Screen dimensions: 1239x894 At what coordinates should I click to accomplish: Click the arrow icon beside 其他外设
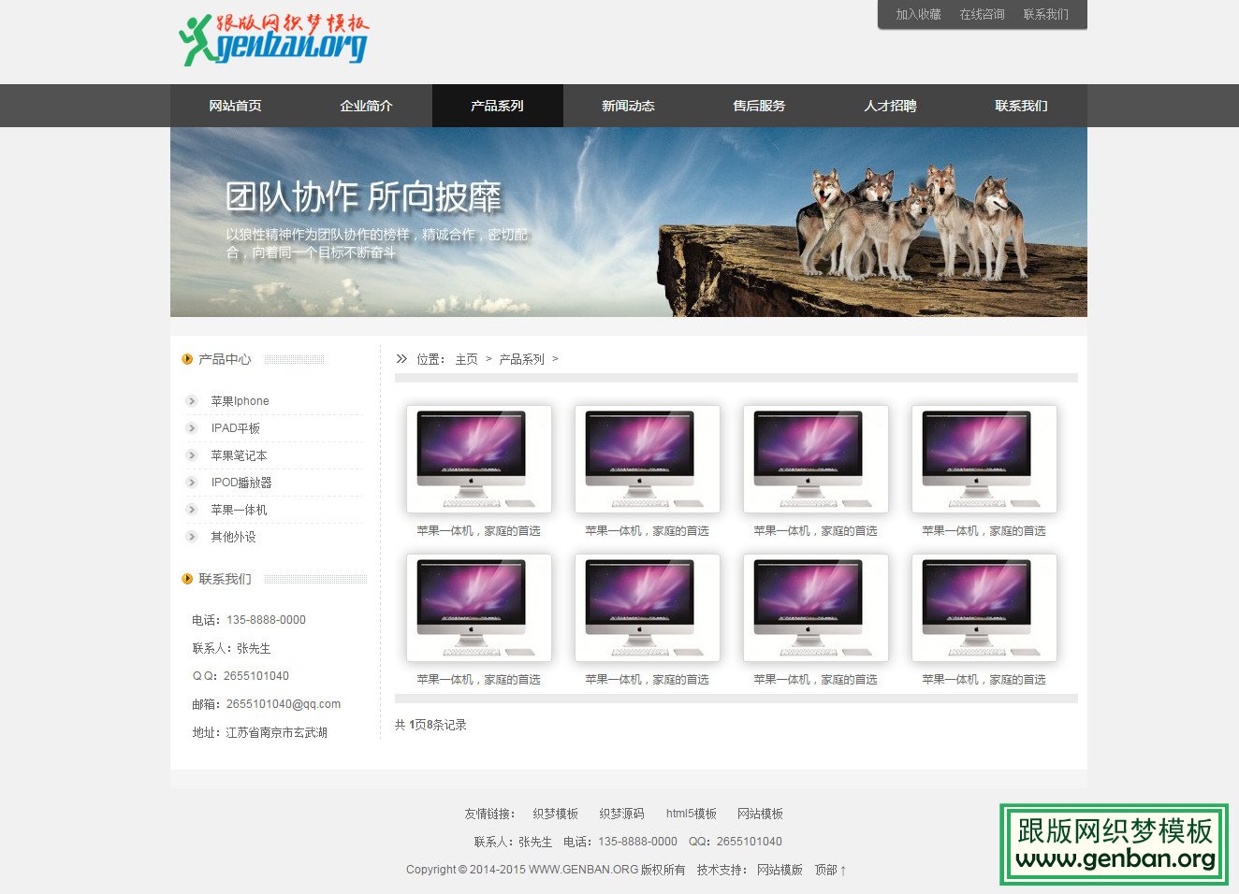point(192,537)
